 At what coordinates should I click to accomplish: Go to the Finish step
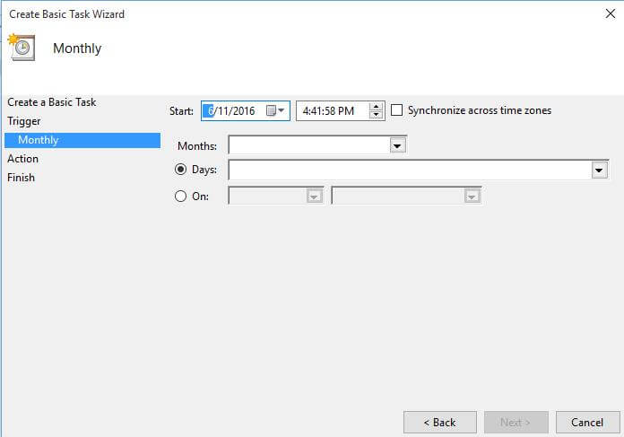coord(22,178)
